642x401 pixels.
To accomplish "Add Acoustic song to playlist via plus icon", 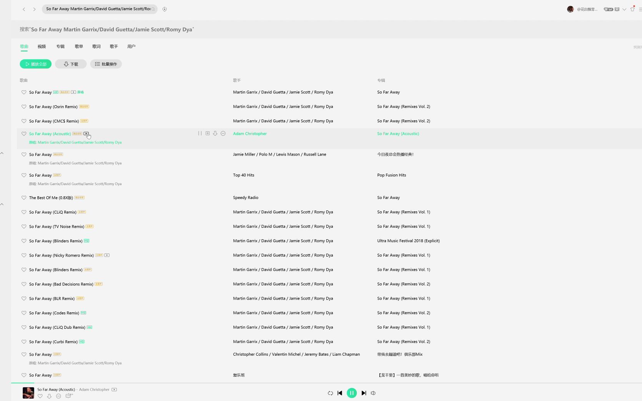I will (208, 134).
